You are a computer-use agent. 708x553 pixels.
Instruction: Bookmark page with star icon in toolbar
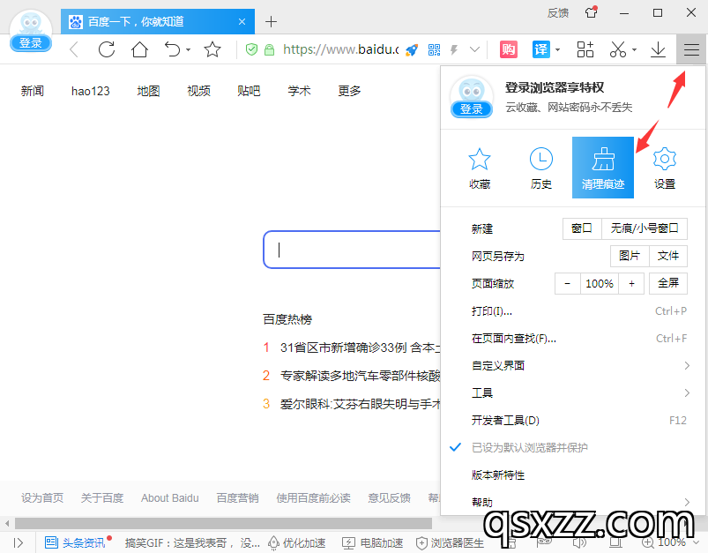[x=212, y=49]
